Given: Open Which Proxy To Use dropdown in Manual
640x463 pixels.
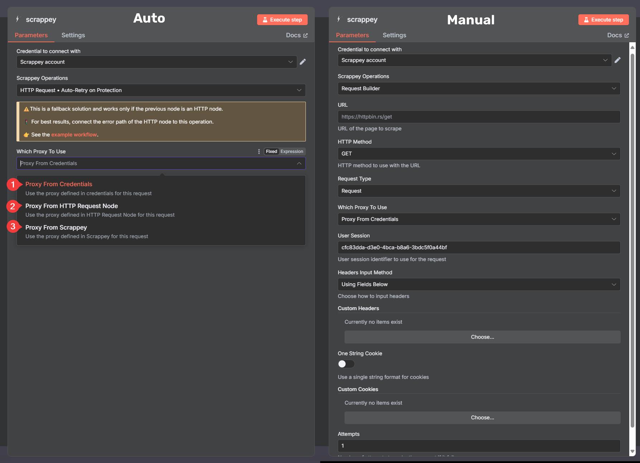Looking at the screenshot, I should [x=479, y=219].
